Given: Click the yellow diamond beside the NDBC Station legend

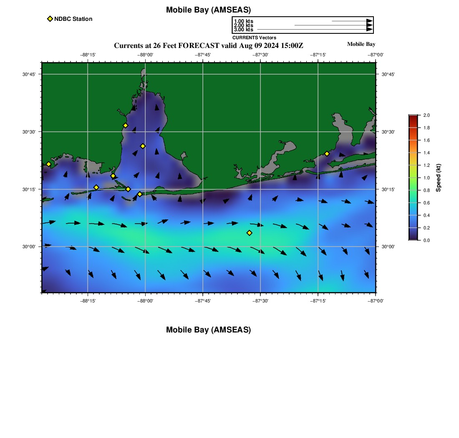Looking at the screenshot, I should pos(50,19).
